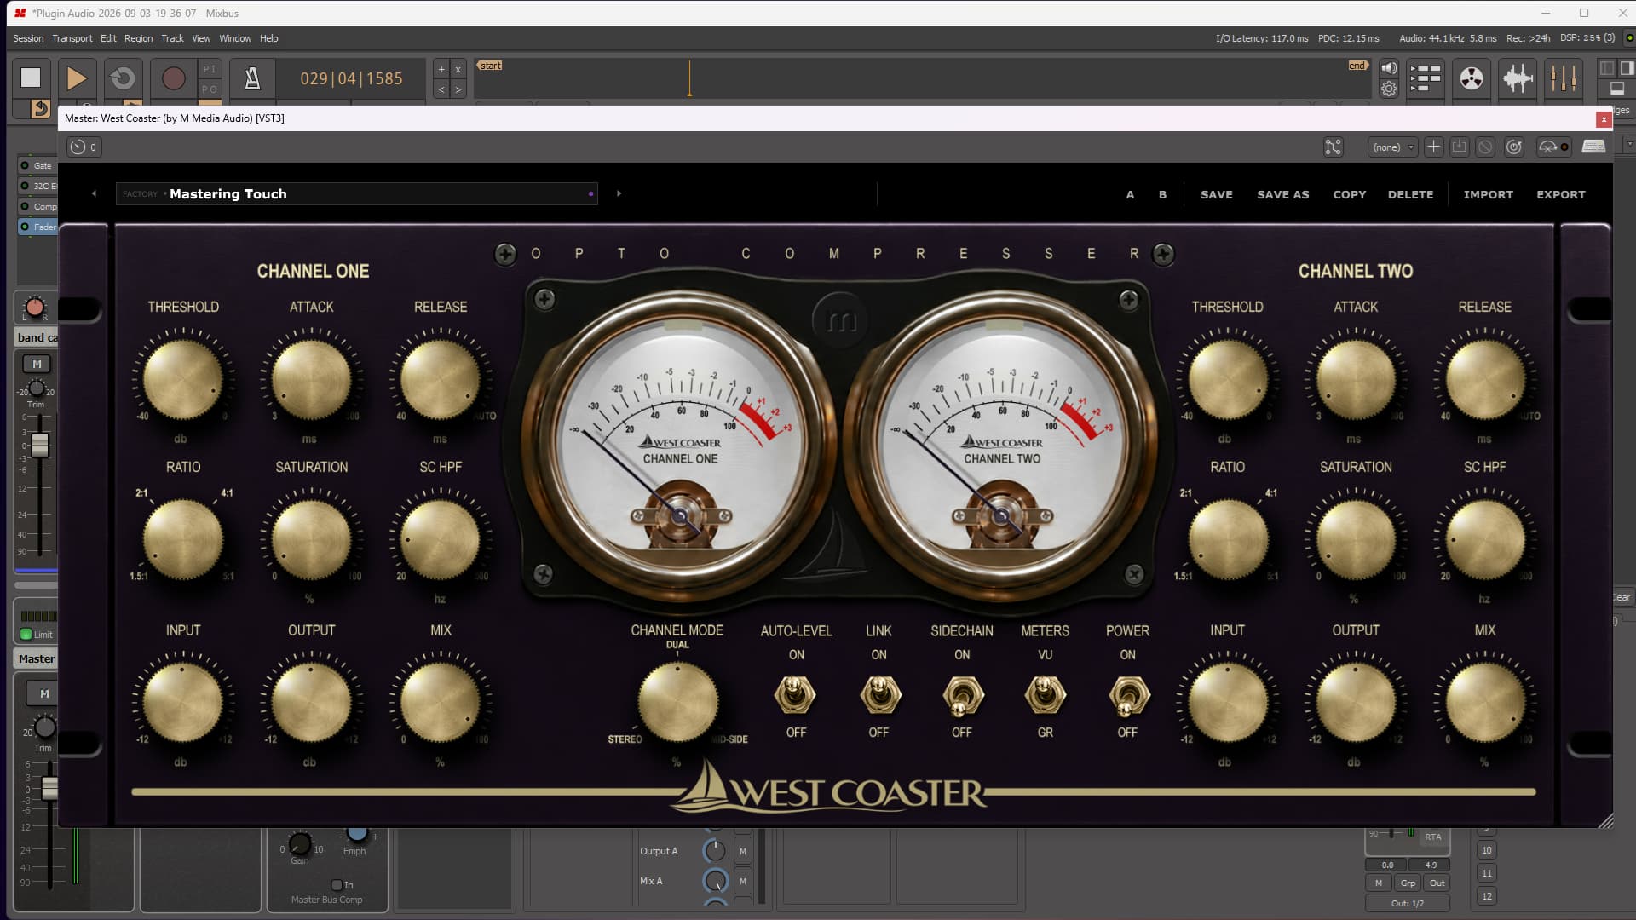Open plugin pin connections icon
1636x920 pixels.
1333,147
